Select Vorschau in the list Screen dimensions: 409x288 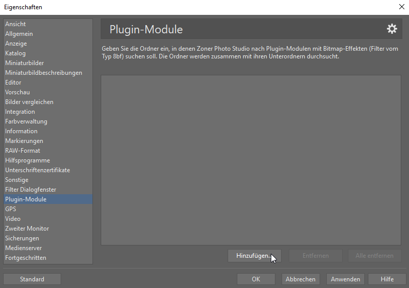coord(48,92)
